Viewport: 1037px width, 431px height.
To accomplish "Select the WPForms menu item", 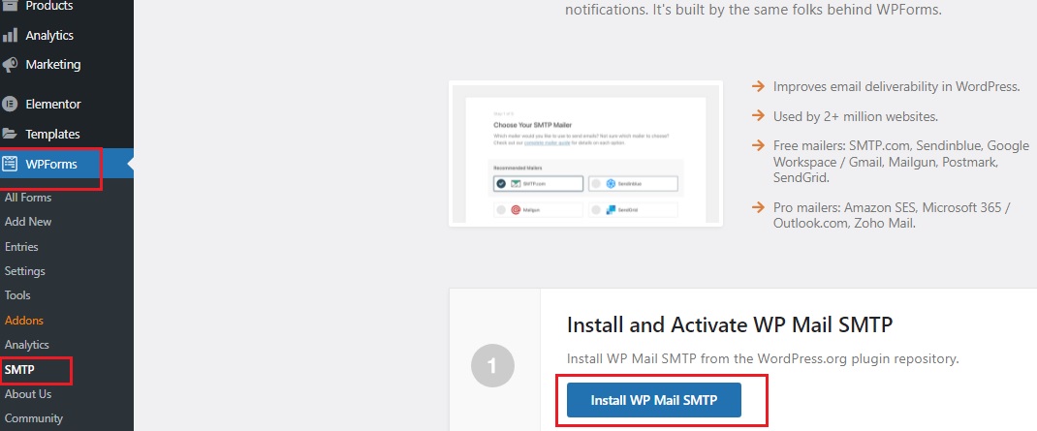I will pos(67,164).
